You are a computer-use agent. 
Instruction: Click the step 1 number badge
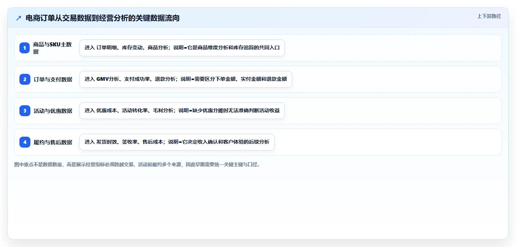(25, 48)
